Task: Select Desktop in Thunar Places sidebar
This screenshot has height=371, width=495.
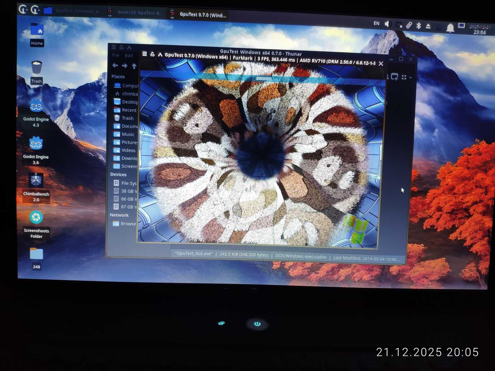Action: pos(126,102)
